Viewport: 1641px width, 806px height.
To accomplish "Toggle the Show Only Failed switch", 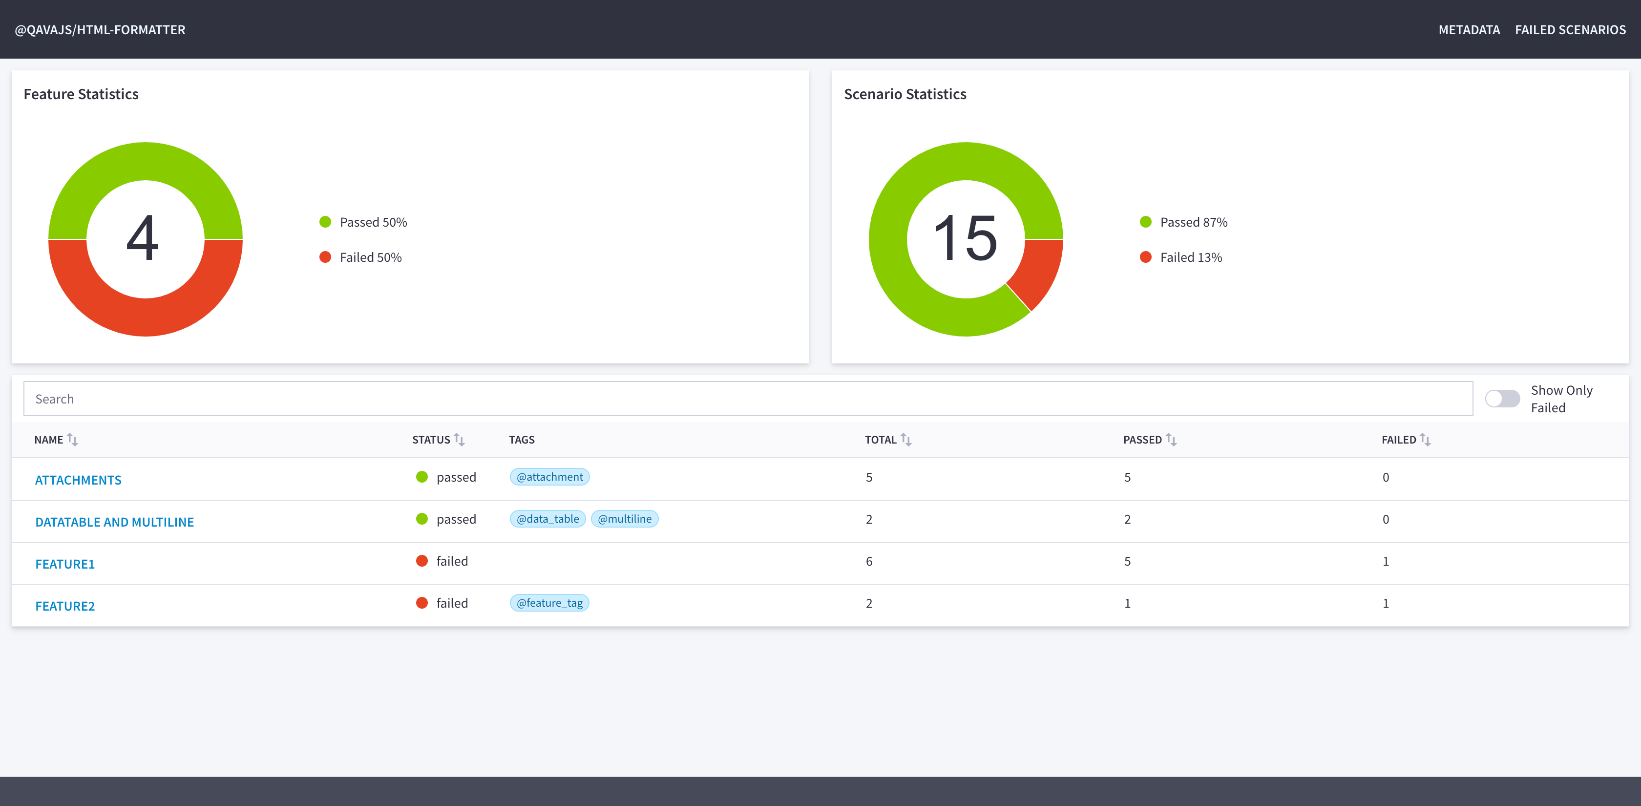I will (x=1502, y=399).
